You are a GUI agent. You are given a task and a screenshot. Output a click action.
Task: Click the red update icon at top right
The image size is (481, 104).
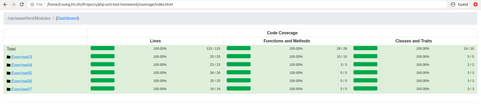click(x=476, y=4)
